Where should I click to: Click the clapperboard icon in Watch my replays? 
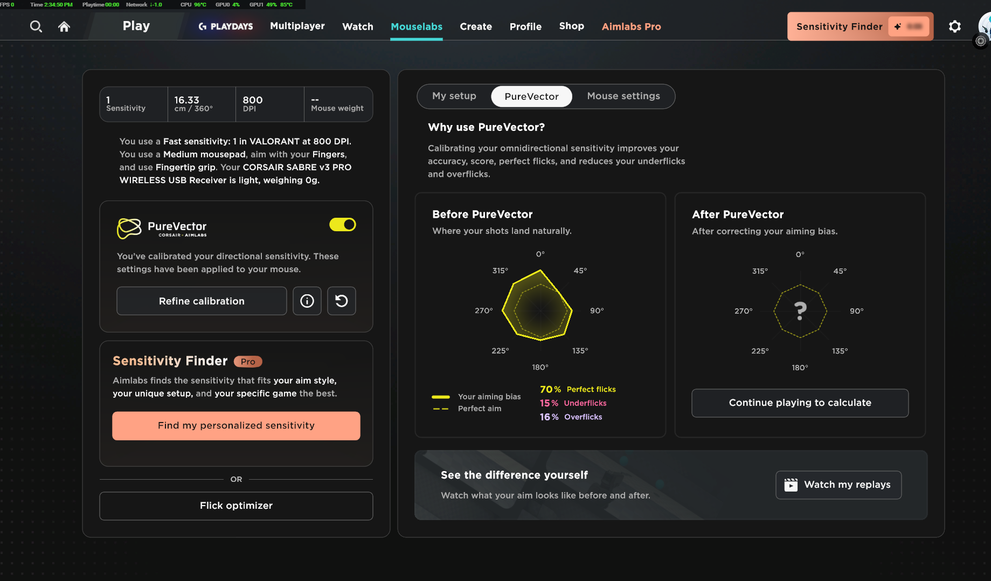[791, 485]
